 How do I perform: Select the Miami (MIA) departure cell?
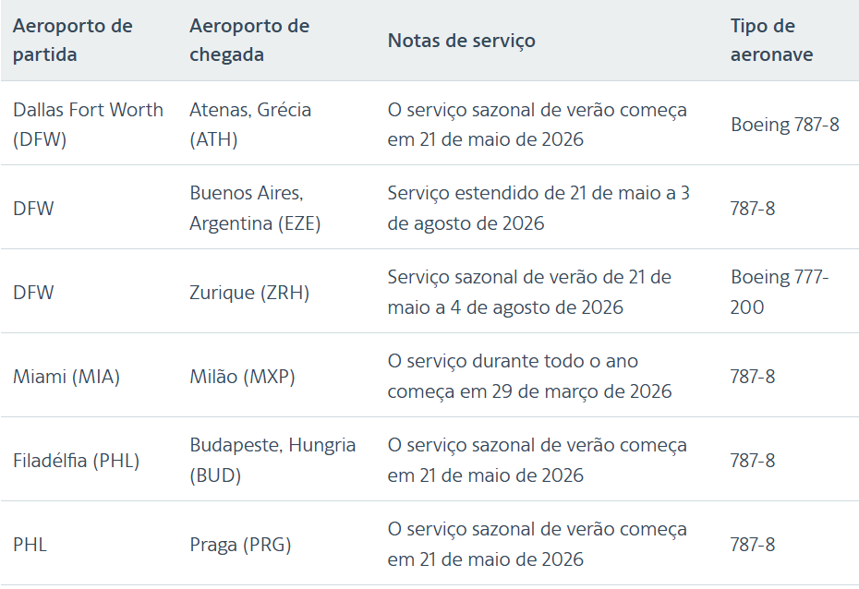[67, 377]
